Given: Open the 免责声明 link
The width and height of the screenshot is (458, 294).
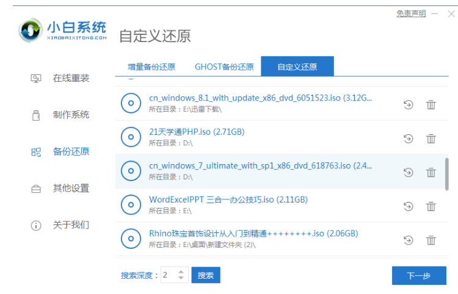Looking at the screenshot, I should pos(411,13).
